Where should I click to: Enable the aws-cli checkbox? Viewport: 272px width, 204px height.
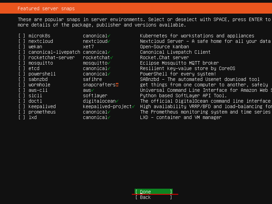22,90
